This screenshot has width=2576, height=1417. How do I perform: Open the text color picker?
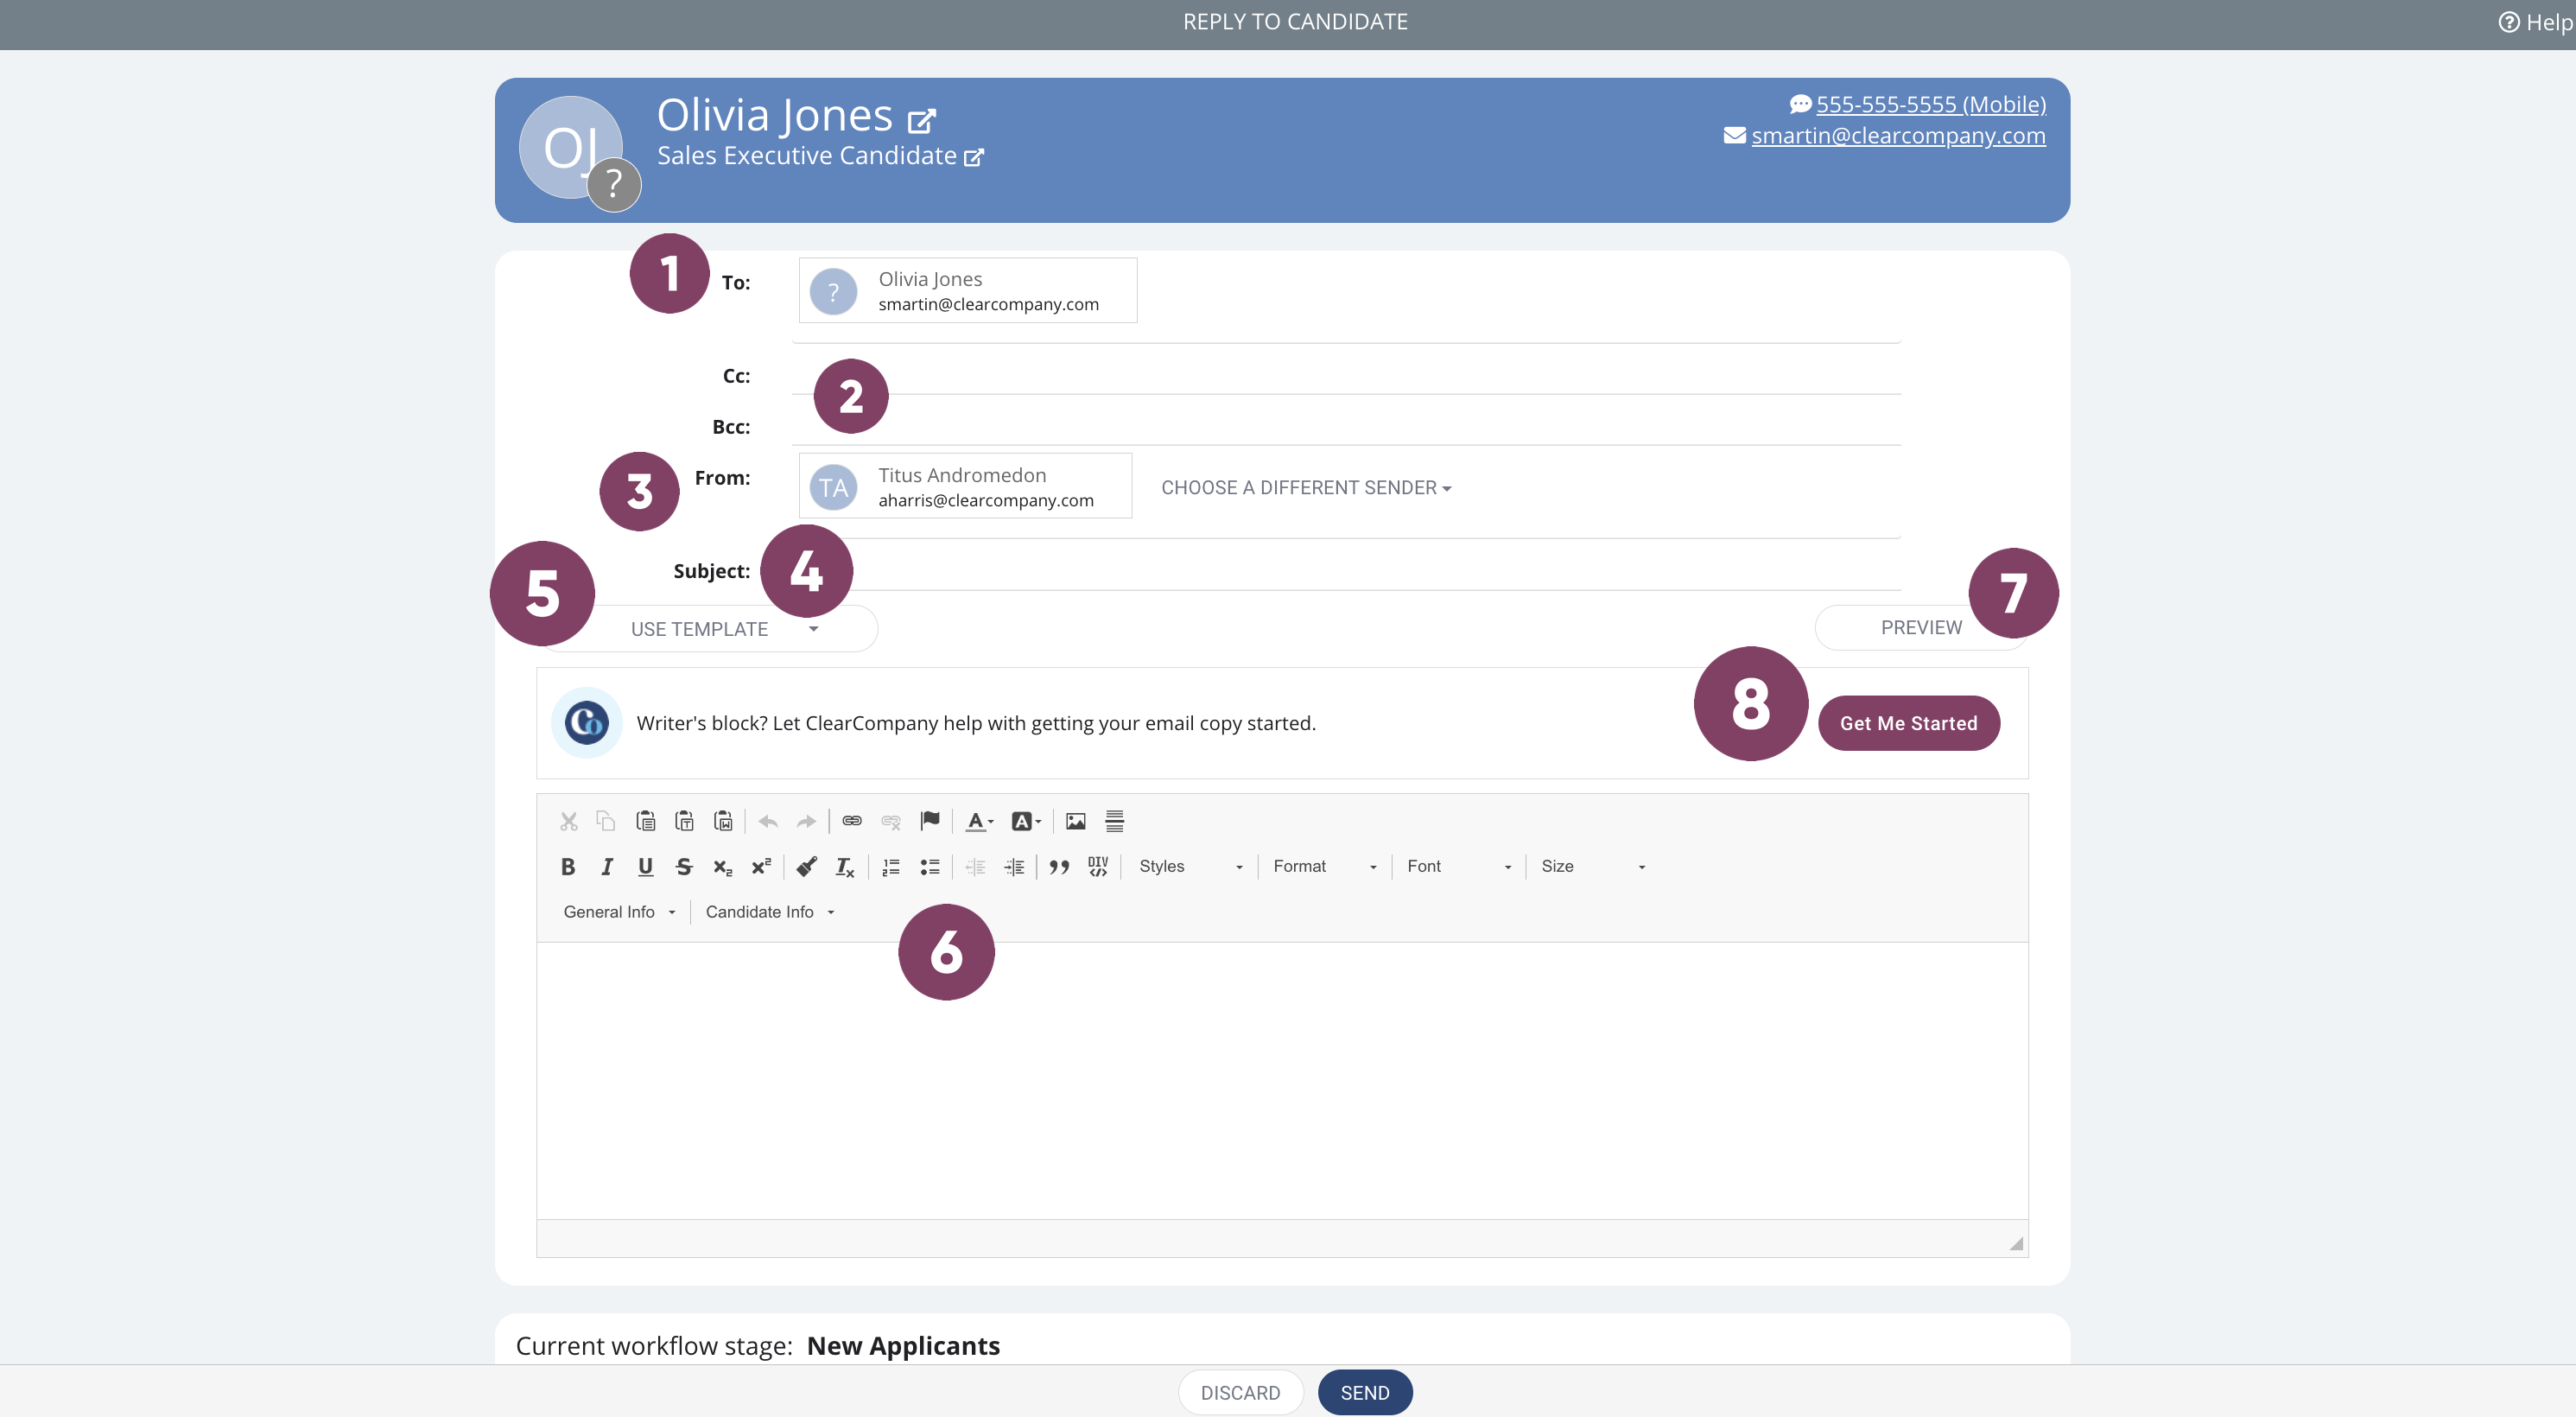coord(979,821)
